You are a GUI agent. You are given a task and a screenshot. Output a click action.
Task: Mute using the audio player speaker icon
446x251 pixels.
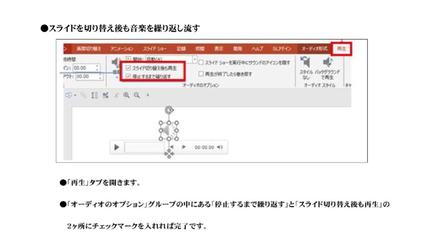pyautogui.click(x=220, y=147)
